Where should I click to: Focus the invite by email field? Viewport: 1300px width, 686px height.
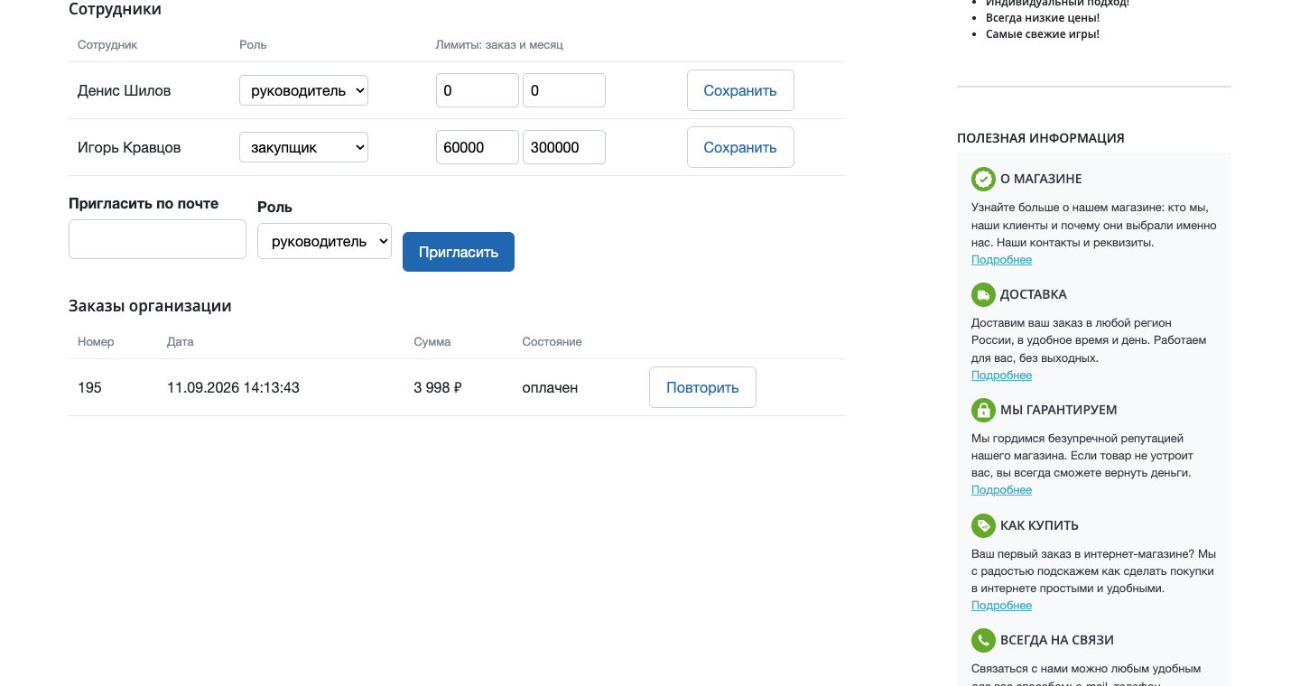coord(157,239)
